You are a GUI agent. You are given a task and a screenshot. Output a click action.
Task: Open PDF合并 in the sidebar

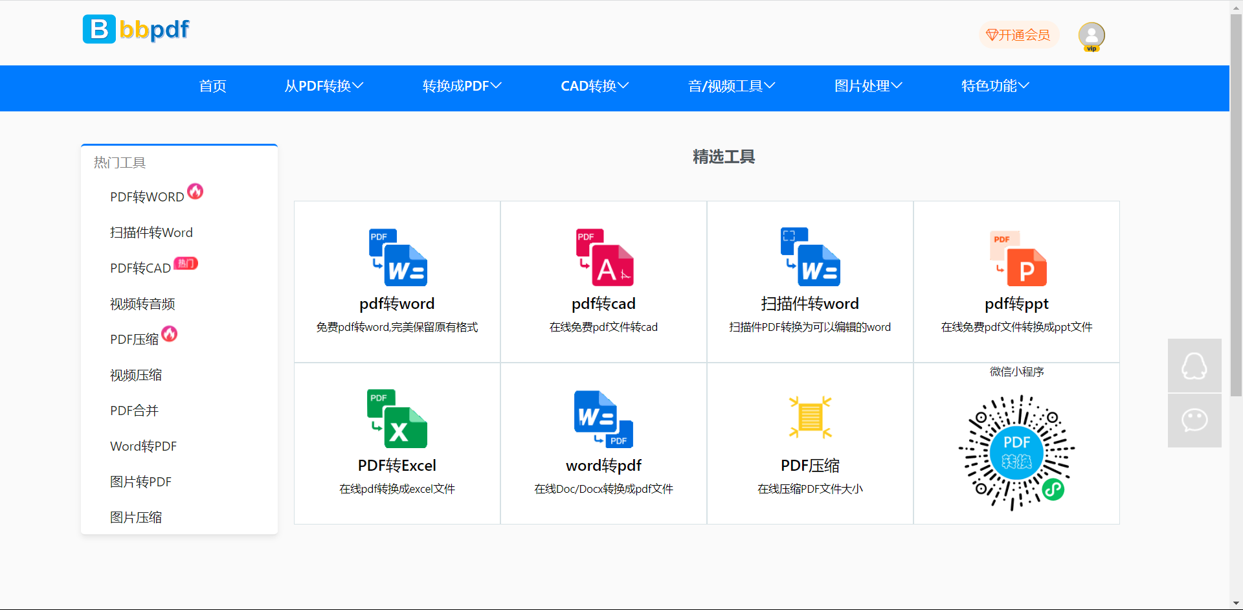(134, 411)
